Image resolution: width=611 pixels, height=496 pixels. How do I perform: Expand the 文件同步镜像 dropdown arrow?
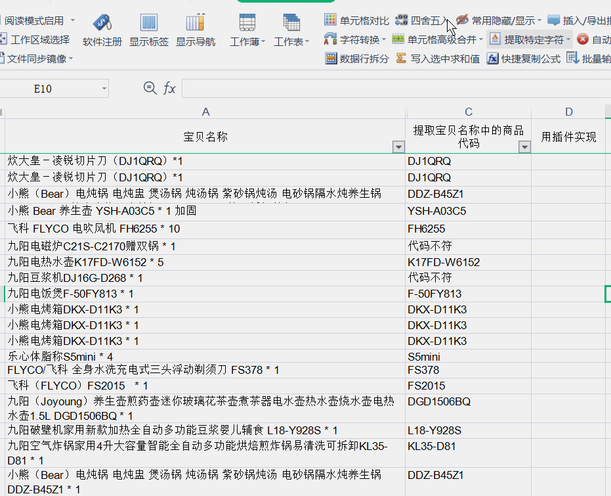(x=70, y=58)
